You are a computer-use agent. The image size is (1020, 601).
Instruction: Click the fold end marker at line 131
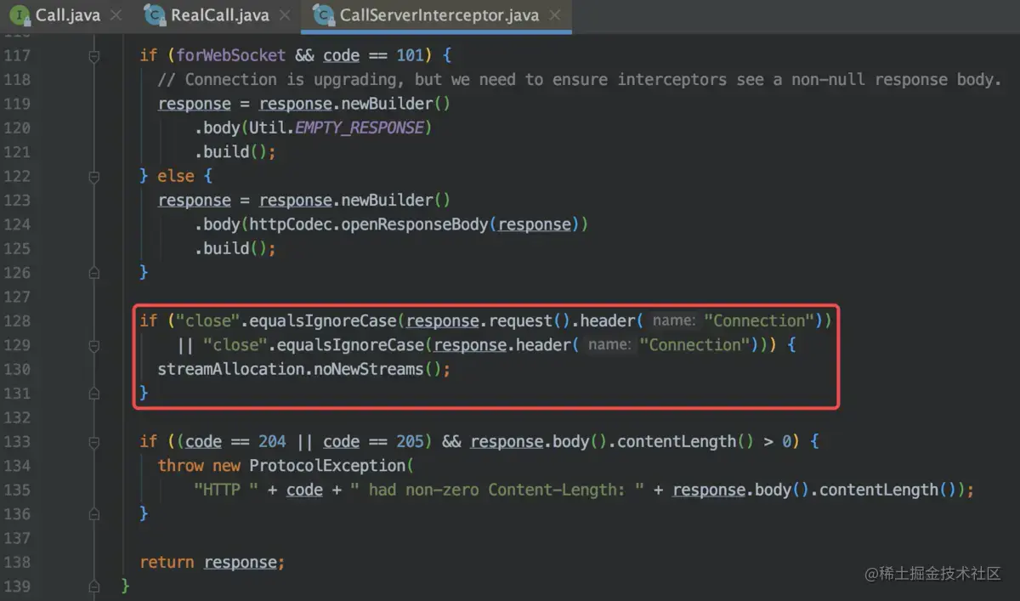tap(94, 394)
